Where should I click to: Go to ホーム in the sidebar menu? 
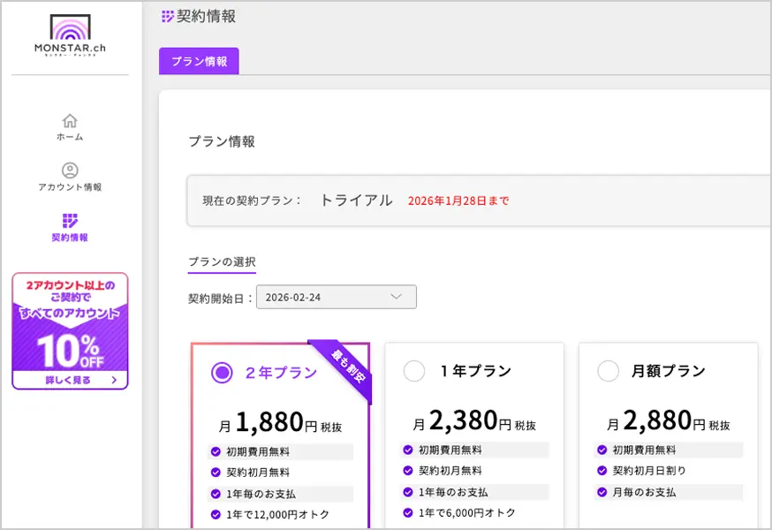pos(70,137)
